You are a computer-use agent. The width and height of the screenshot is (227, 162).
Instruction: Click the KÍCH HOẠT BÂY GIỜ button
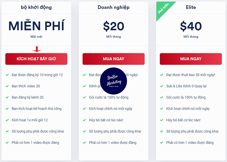click(x=36, y=59)
